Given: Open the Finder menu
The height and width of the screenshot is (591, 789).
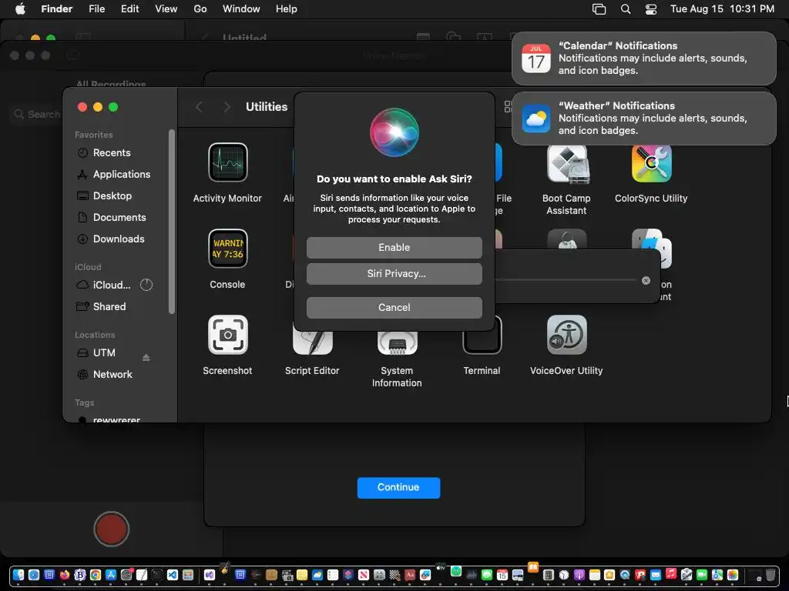Looking at the screenshot, I should (x=57, y=9).
